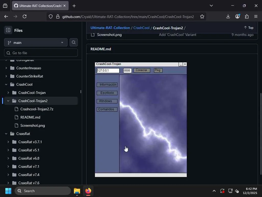Open Screenshot.png in the file listing

coord(109,35)
